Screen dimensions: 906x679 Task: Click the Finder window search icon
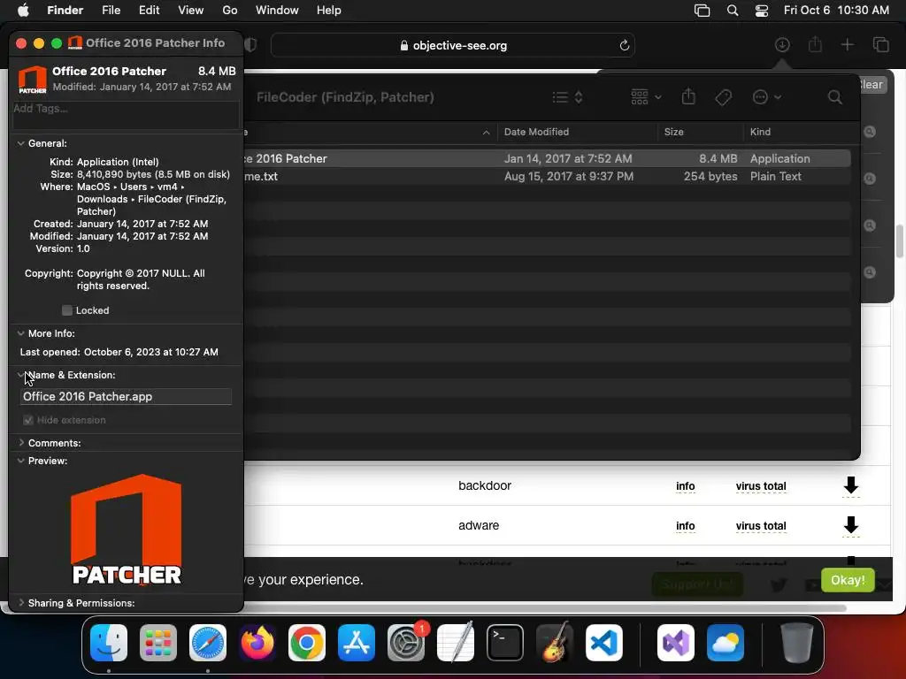834,97
